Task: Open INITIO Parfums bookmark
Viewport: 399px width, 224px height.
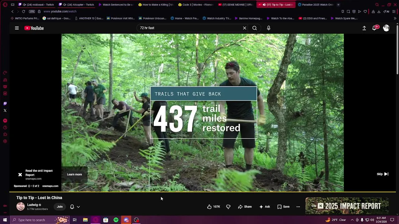Action: (x=25, y=18)
